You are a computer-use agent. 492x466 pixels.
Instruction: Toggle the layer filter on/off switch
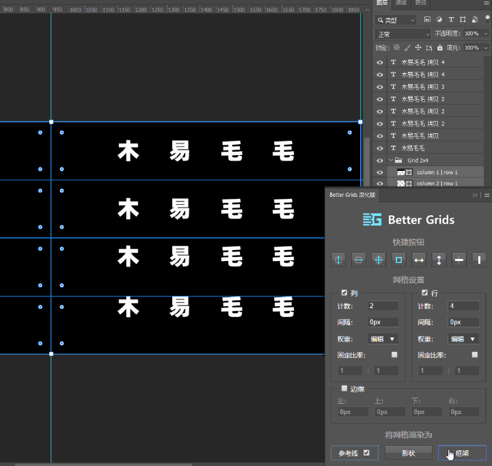click(488, 18)
